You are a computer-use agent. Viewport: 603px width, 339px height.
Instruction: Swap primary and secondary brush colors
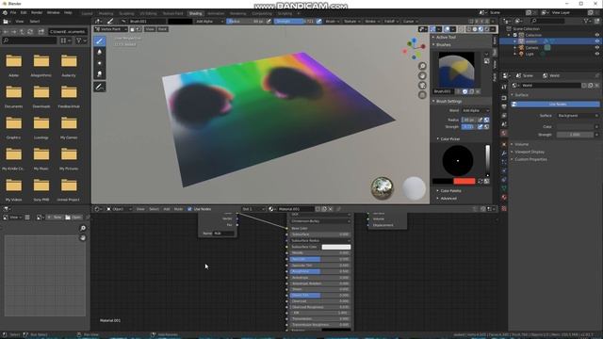point(480,181)
